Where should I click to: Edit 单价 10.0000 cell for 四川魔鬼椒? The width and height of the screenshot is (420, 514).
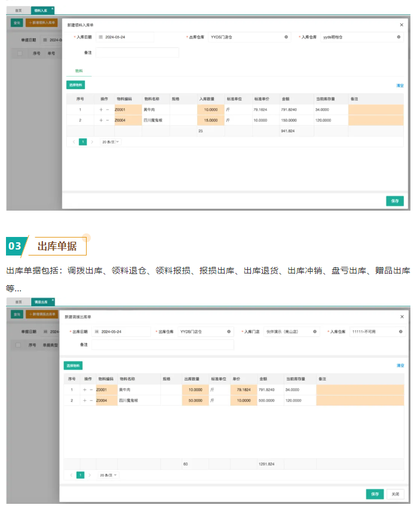coord(244,400)
